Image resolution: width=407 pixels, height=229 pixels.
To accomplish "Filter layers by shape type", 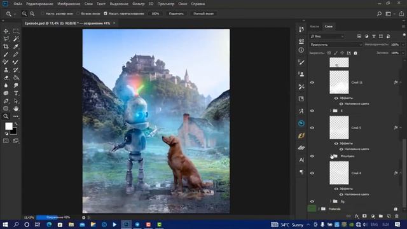I will [381, 36].
